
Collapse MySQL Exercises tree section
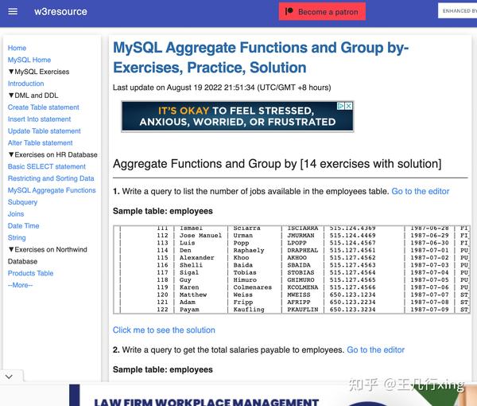pos(11,72)
